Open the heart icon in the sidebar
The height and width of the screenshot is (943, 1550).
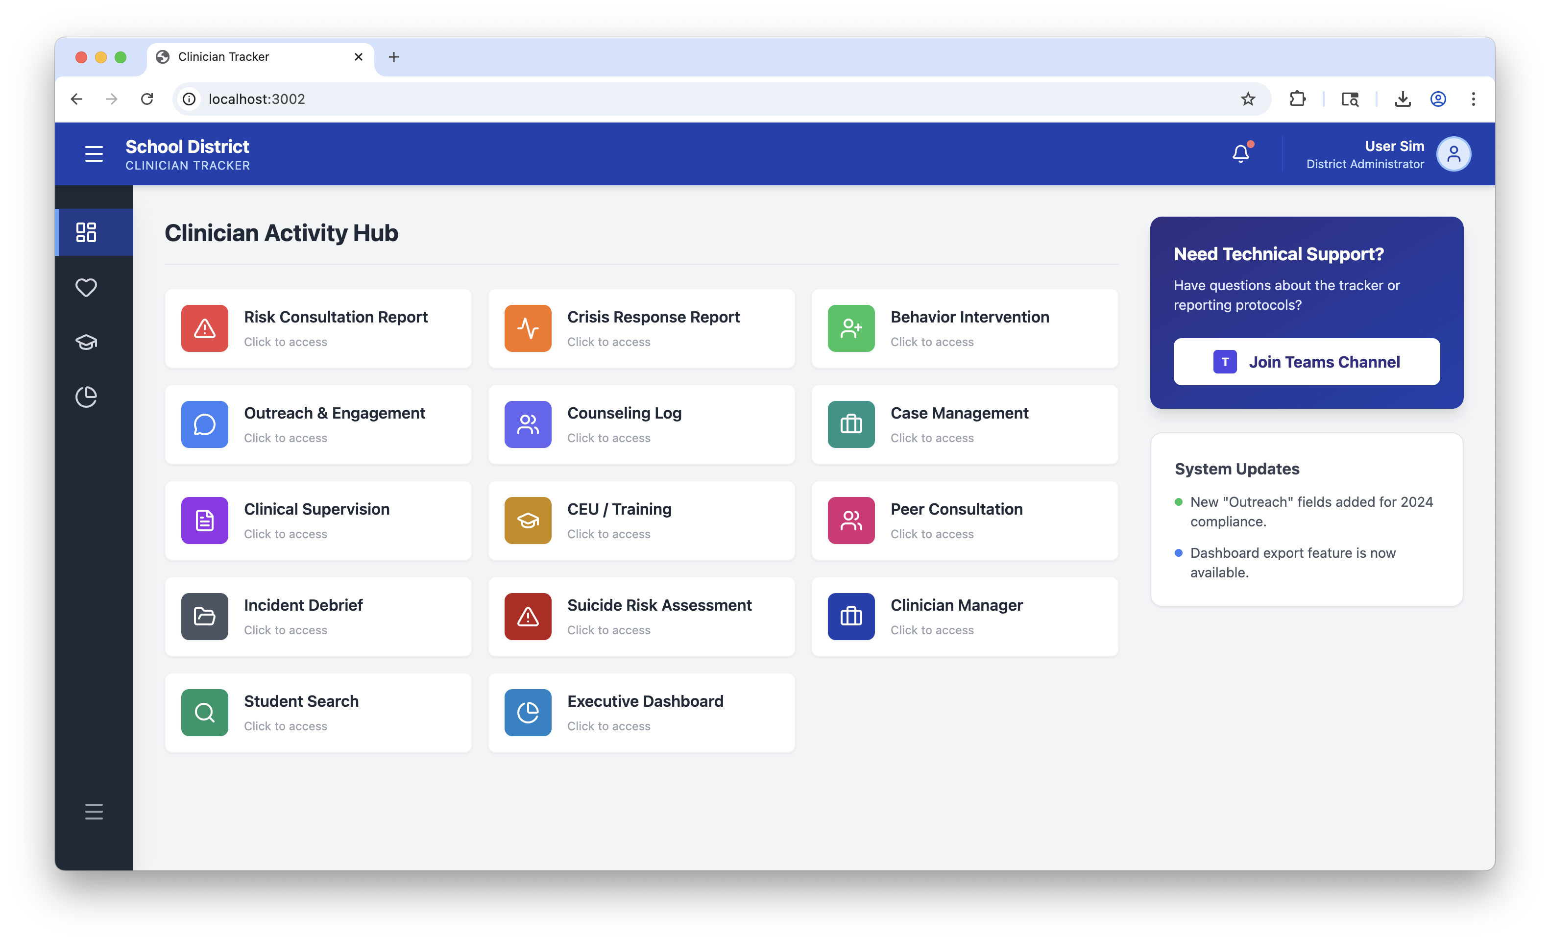click(x=86, y=288)
